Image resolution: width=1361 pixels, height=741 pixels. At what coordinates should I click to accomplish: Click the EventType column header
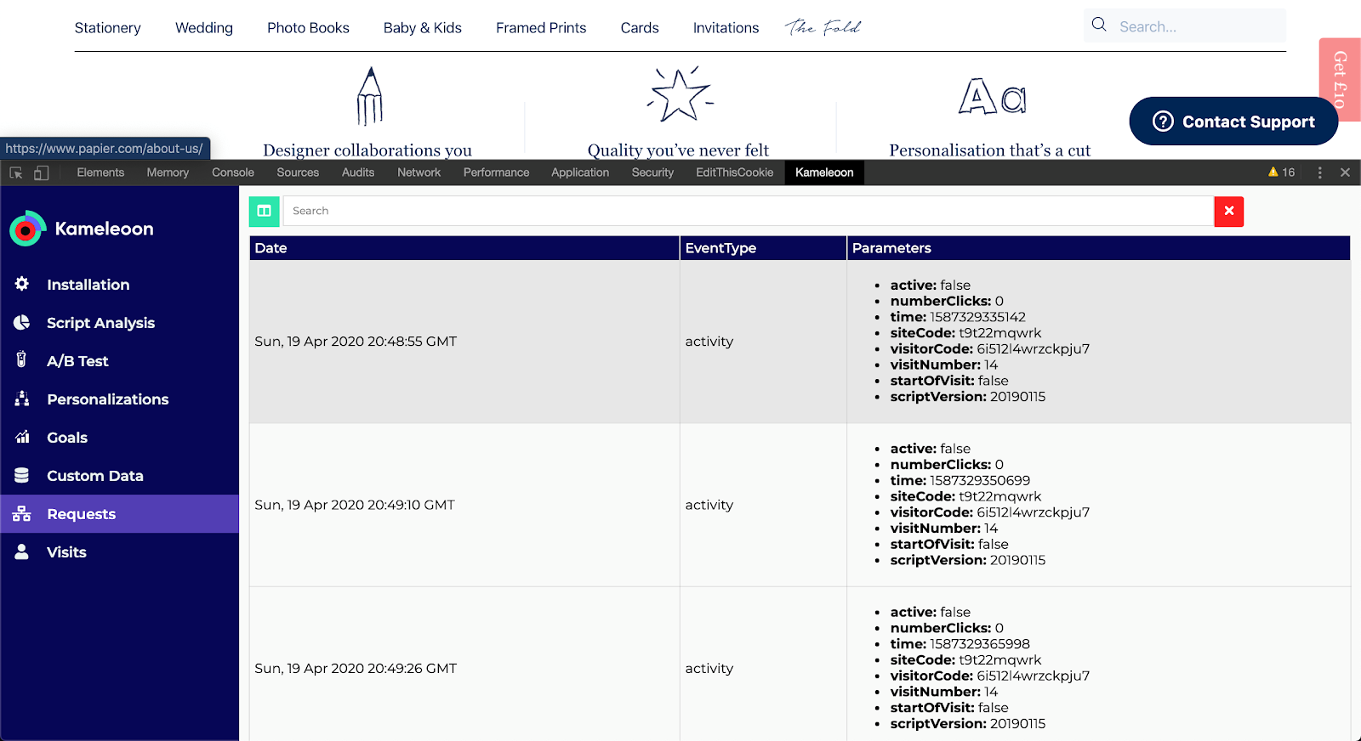pyautogui.click(x=763, y=247)
